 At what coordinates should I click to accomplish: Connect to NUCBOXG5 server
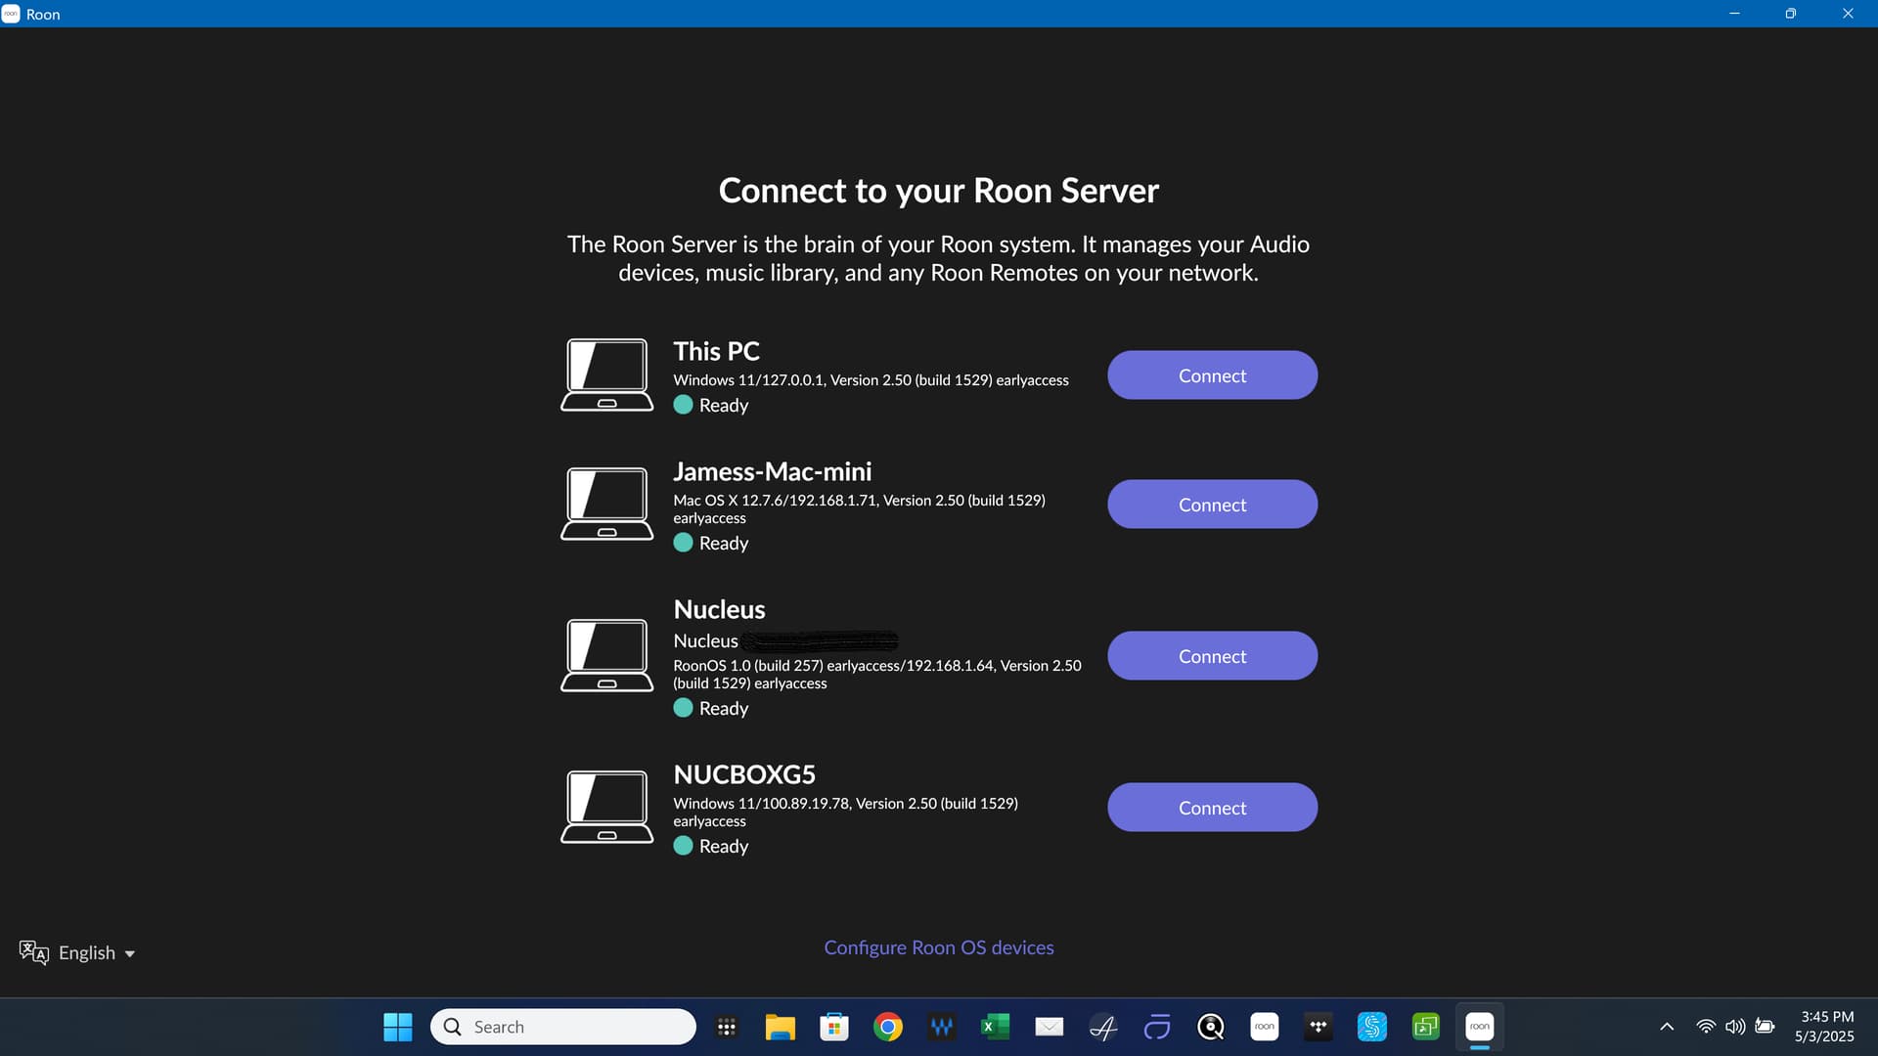pyautogui.click(x=1212, y=808)
